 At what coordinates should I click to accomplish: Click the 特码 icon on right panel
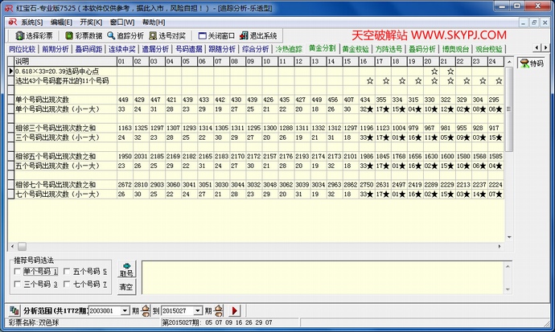pyautogui.click(x=532, y=64)
